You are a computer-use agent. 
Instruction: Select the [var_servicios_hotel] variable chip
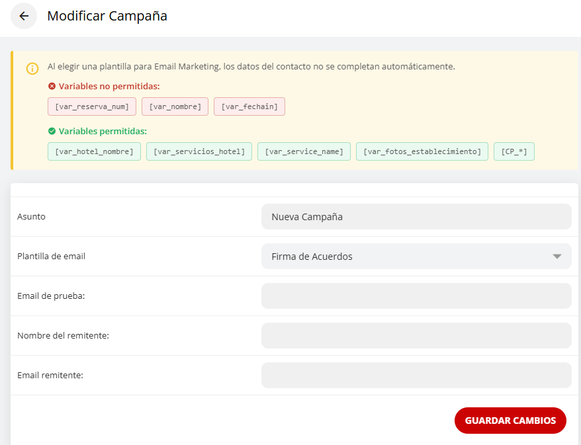(x=199, y=151)
